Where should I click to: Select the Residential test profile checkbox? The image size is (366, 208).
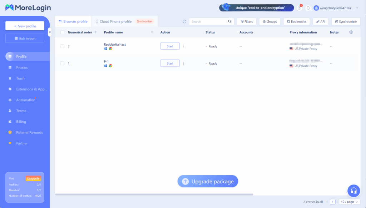[62, 46]
